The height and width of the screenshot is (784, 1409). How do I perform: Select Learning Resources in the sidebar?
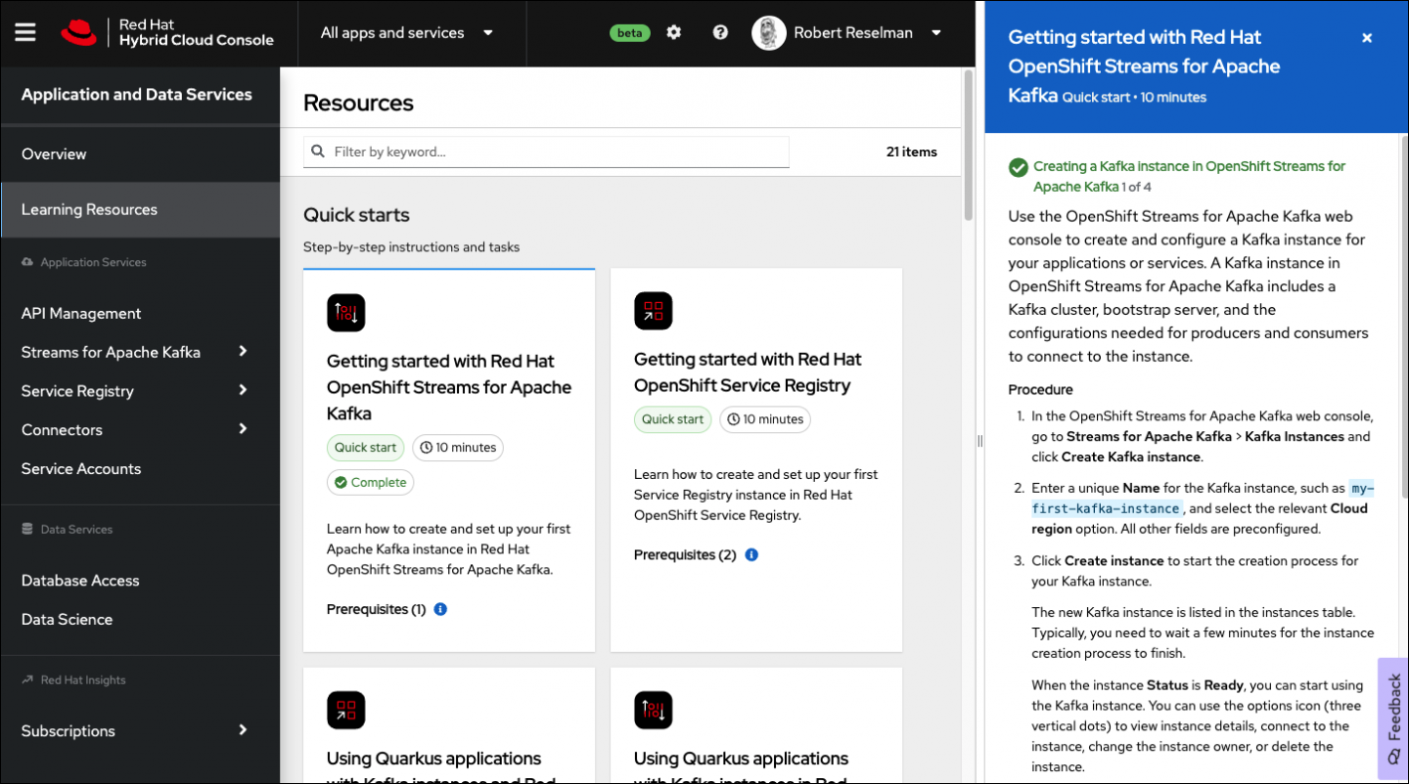coord(140,209)
